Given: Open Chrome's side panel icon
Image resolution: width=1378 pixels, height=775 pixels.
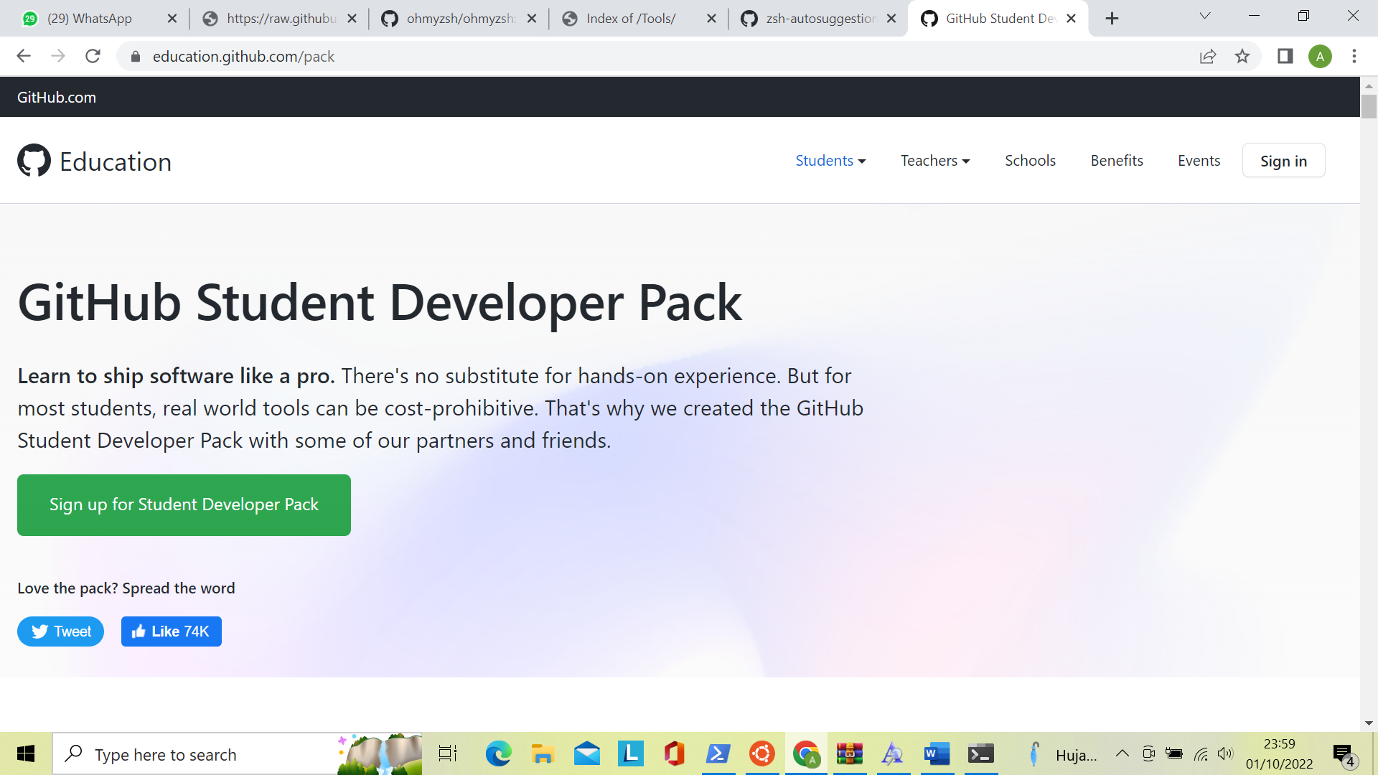Looking at the screenshot, I should 1285,56.
